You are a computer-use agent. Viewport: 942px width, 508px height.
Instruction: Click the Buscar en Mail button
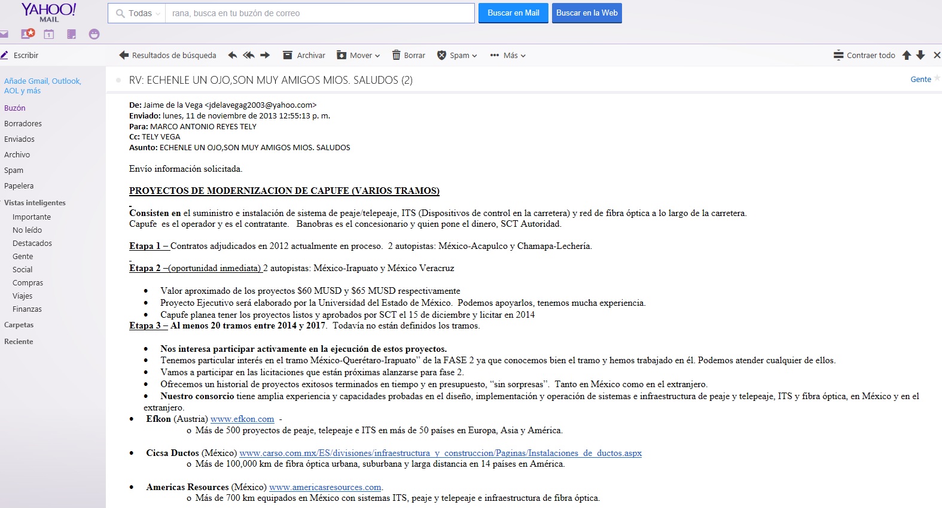[x=513, y=13]
